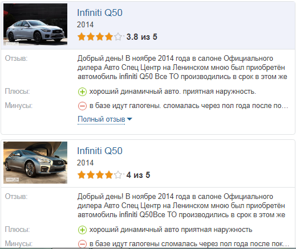This screenshot has height=249, width=296.
Task: Click dropdown arrow beside Полный отзыв
Action: click(x=129, y=119)
